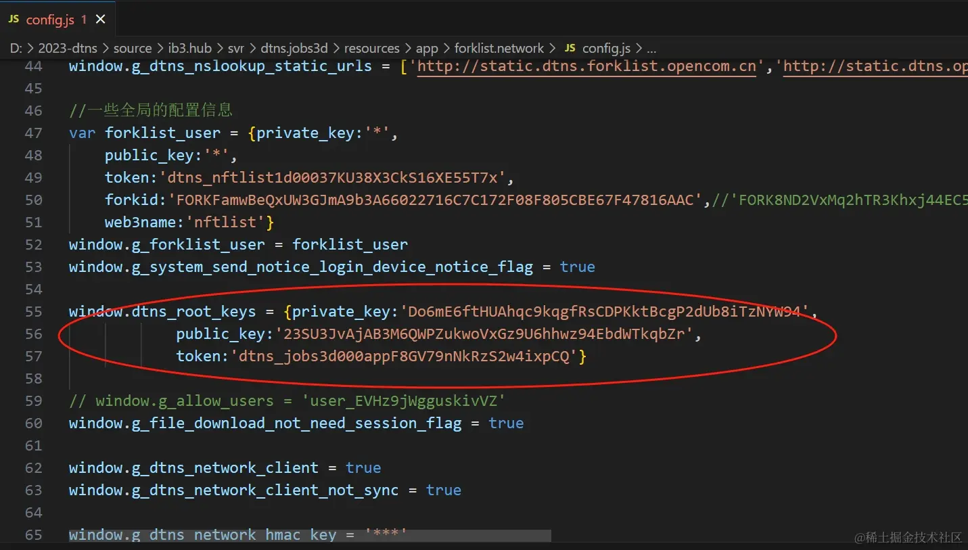Click the public_key property on line 48
The width and height of the screenshot is (968, 550).
149,156
